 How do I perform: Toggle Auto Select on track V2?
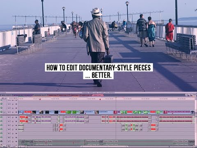tap(16, 108)
